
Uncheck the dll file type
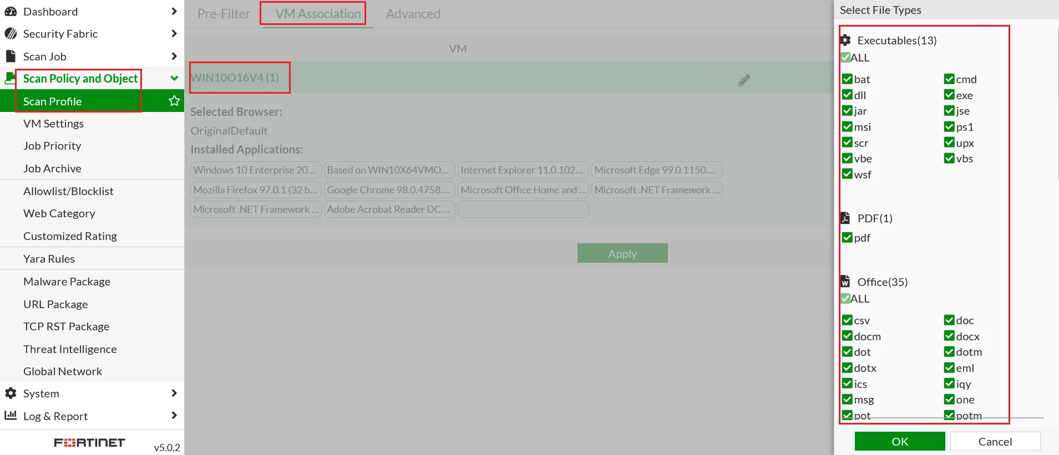tap(847, 95)
